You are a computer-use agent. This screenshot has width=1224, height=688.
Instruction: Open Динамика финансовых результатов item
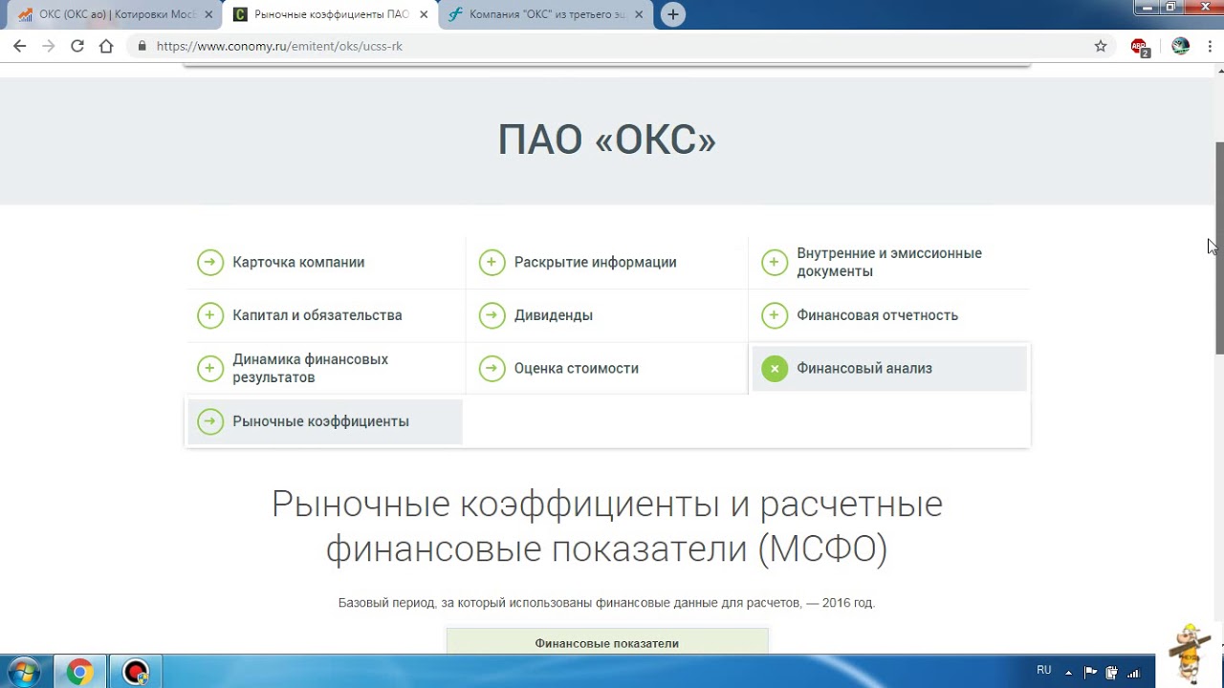[x=311, y=368]
